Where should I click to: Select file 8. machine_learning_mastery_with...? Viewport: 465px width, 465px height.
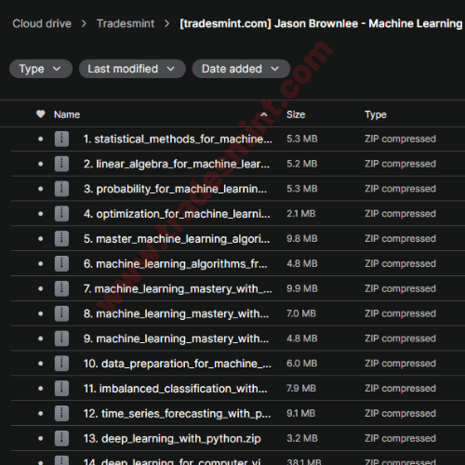[x=176, y=313]
